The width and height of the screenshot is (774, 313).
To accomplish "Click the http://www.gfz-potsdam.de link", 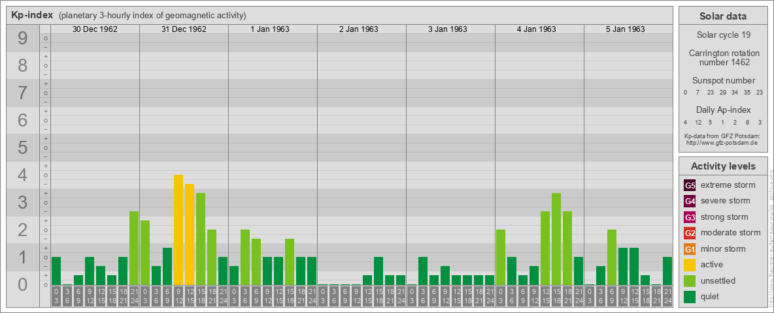I will point(723,142).
